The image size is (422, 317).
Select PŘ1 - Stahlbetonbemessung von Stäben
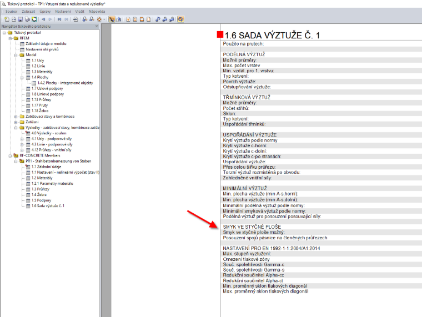pos(58,161)
